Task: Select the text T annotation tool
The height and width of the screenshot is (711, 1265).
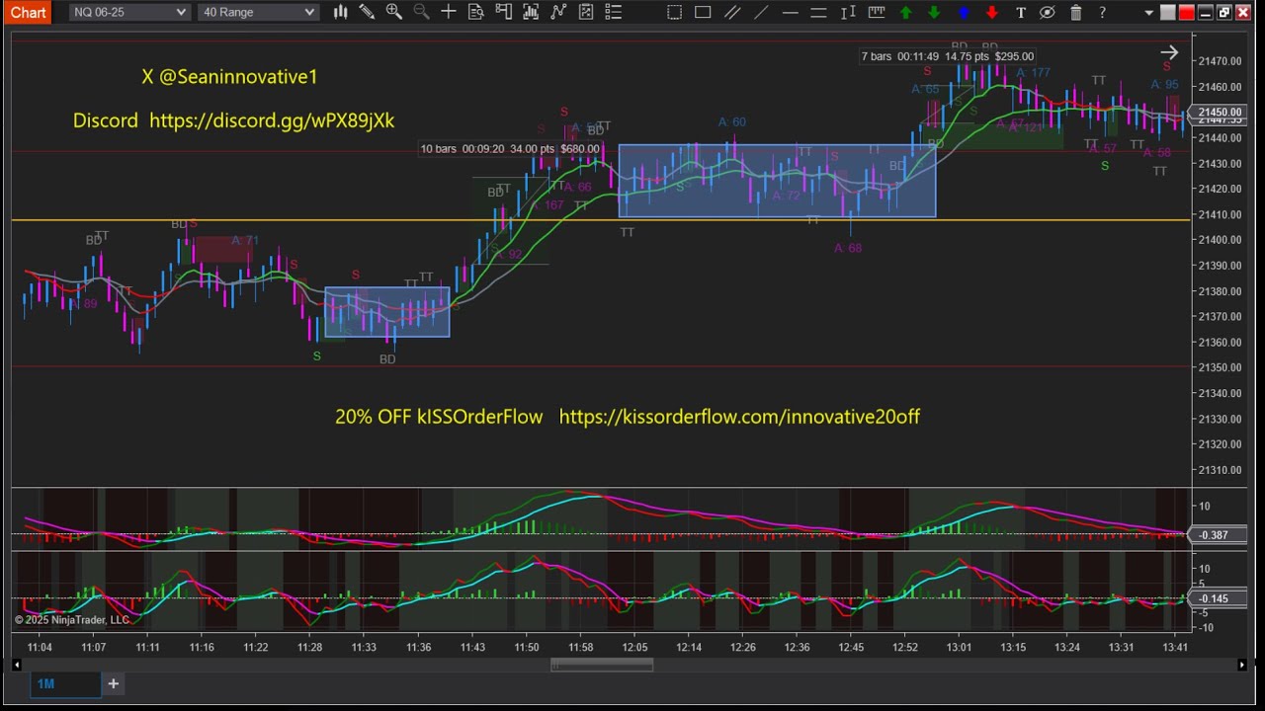Action: (1021, 12)
